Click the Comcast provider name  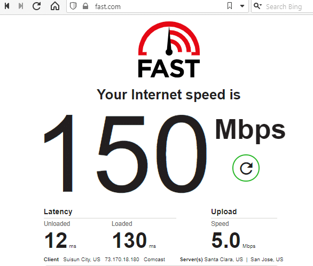click(x=154, y=260)
